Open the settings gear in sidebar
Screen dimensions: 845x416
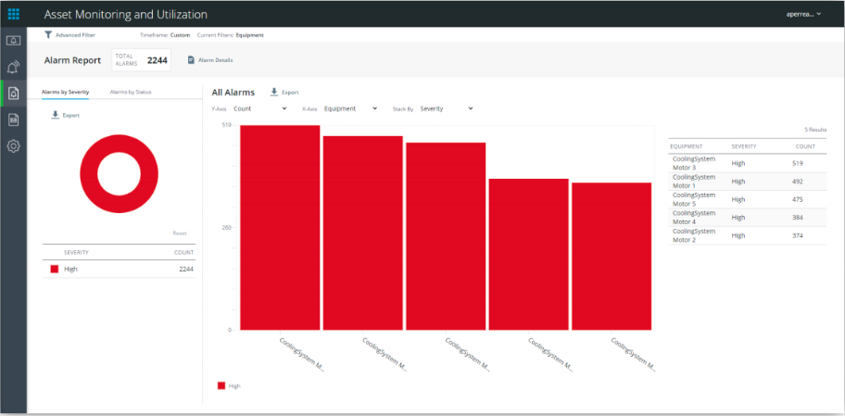click(13, 146)
